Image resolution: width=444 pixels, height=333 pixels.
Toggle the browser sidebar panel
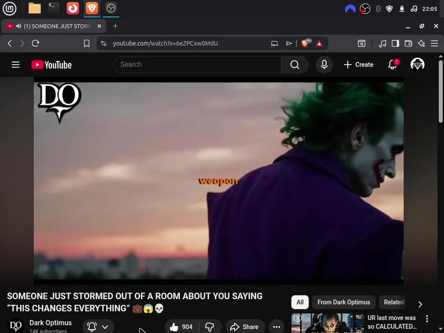(395, 43)
